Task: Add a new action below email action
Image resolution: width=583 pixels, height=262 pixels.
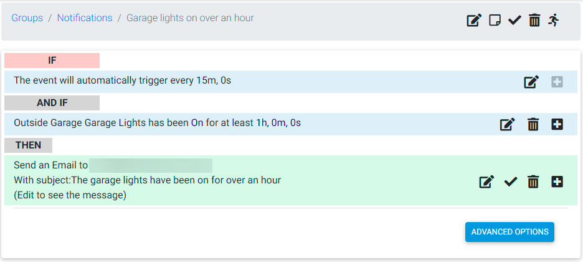Action: [x=557, y=182]
